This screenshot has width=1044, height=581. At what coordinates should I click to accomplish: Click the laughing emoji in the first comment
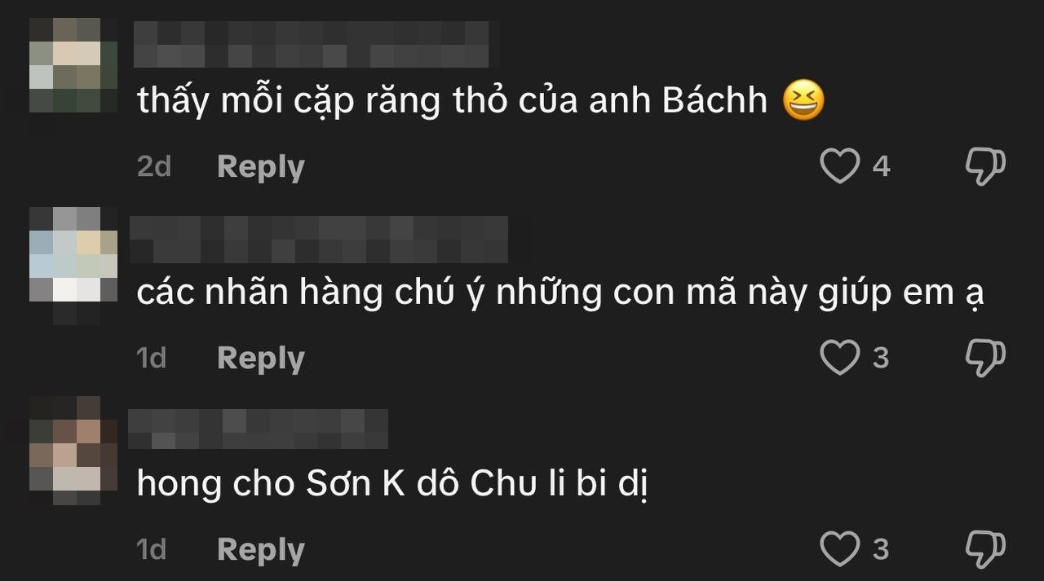click(803, 101)
